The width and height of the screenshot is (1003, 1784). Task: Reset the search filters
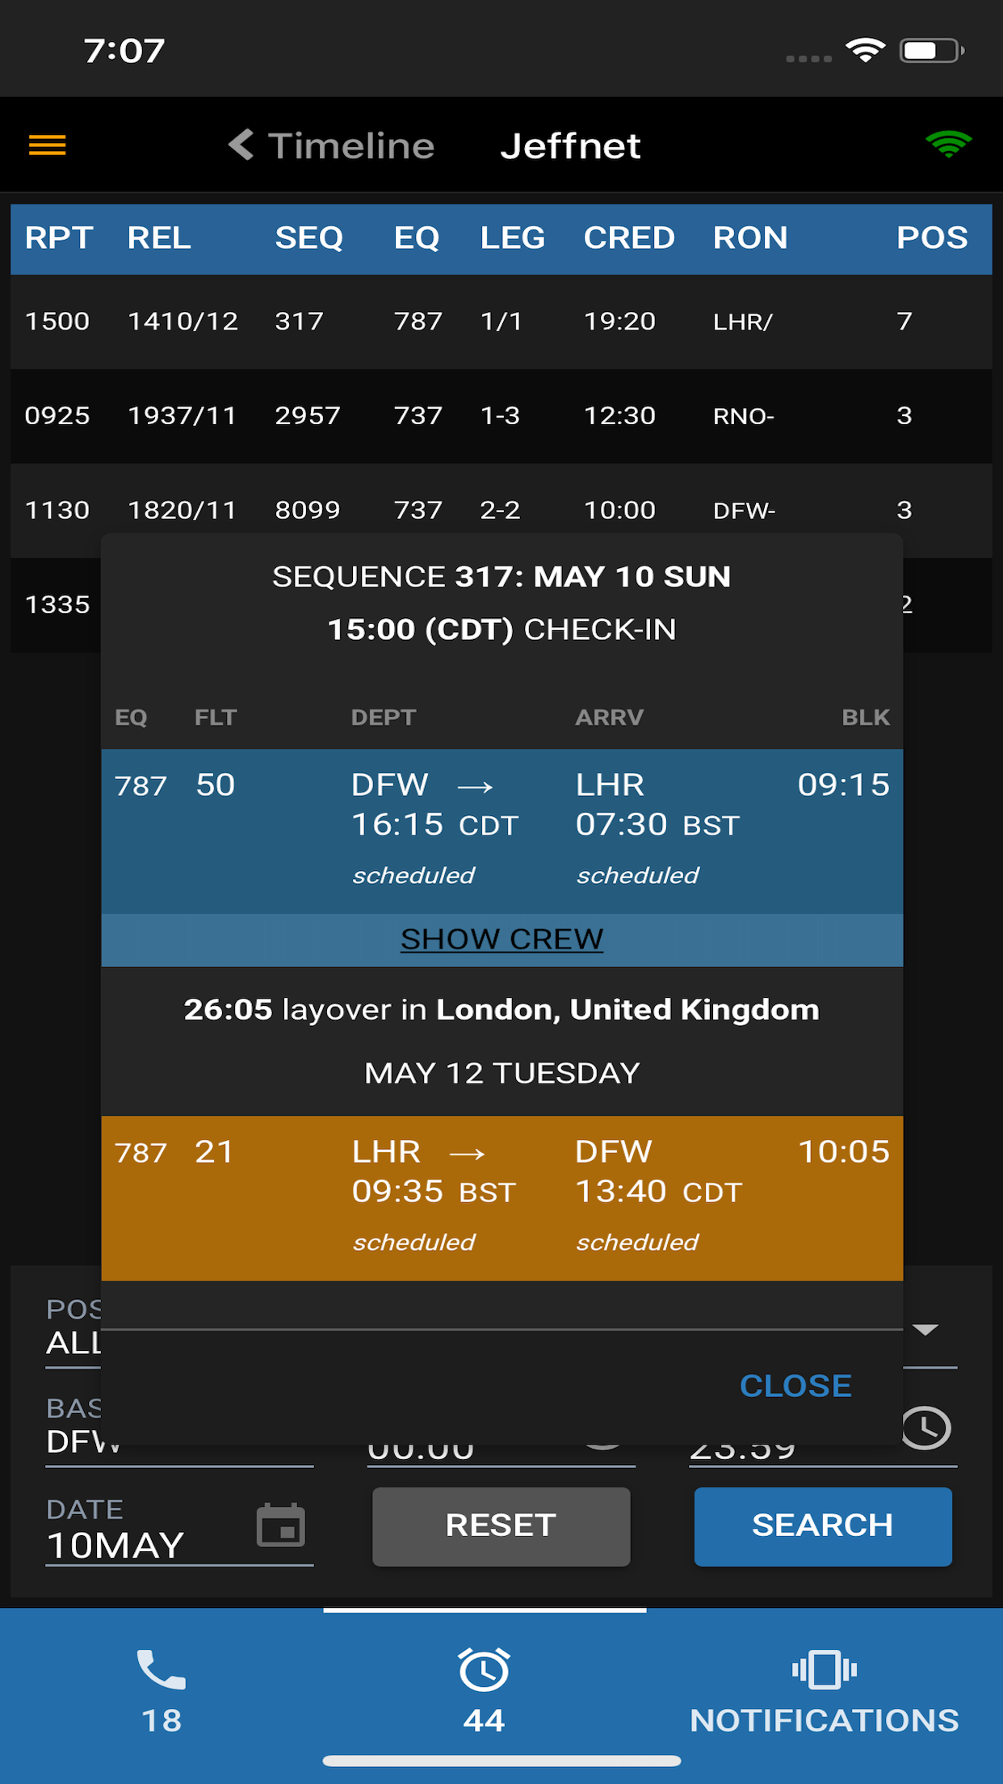coord(501,1526)
